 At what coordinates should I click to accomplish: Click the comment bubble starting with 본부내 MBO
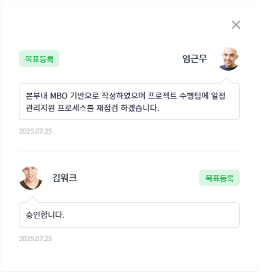[129, 101]
